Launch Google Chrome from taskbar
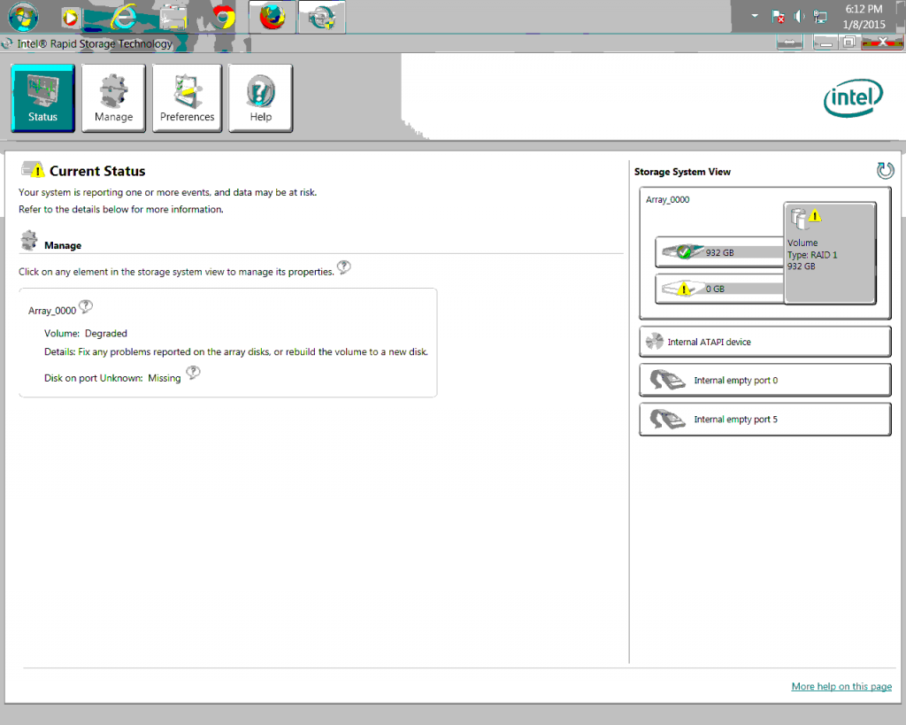The height and width of the screenshot is (725, 906). [223, 18]
